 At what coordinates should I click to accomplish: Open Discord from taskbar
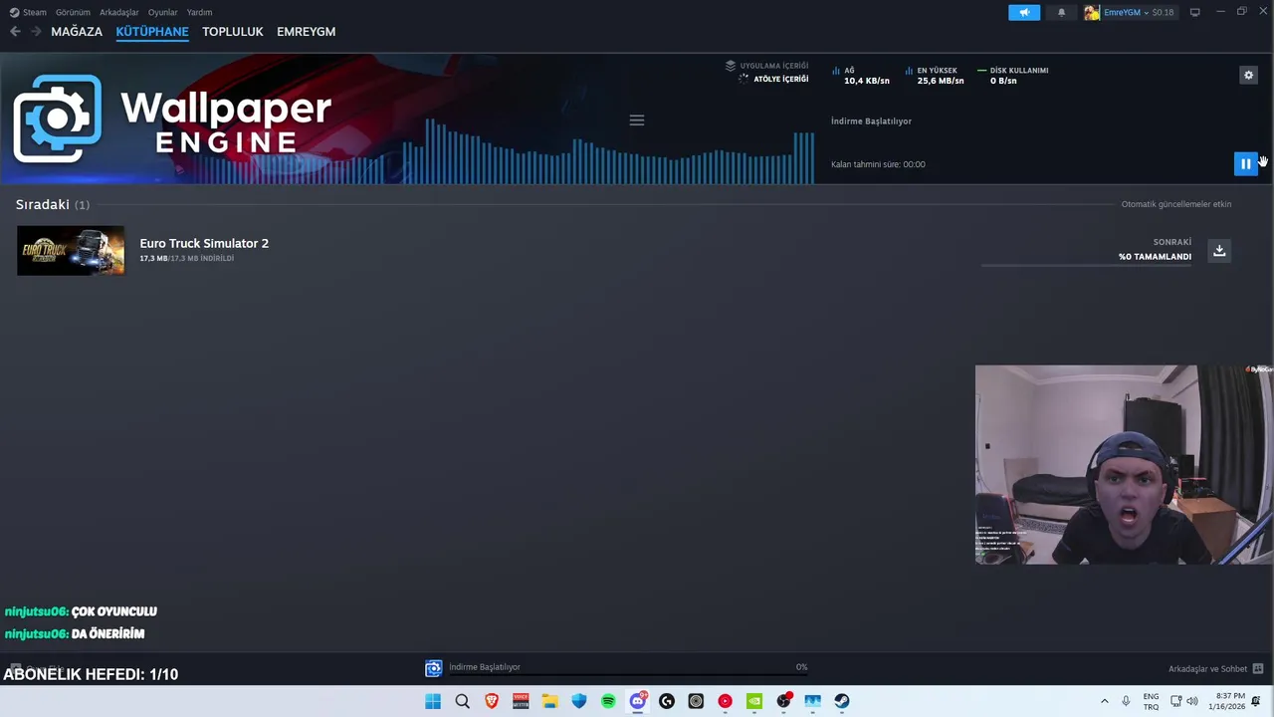coord(638,701)
